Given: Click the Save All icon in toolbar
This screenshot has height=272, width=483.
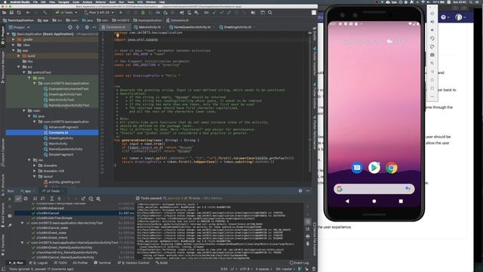Looking at the screenshot, I should click(11, 13).
